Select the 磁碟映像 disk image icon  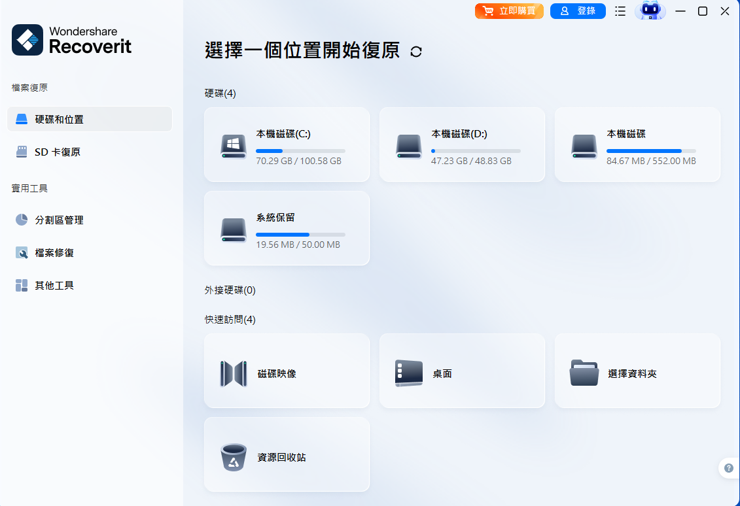coord(234,373)
